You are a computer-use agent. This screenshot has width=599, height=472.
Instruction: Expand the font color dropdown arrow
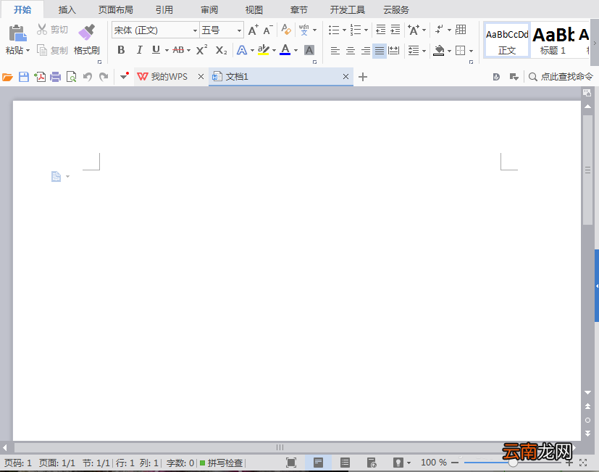point(296,50)
